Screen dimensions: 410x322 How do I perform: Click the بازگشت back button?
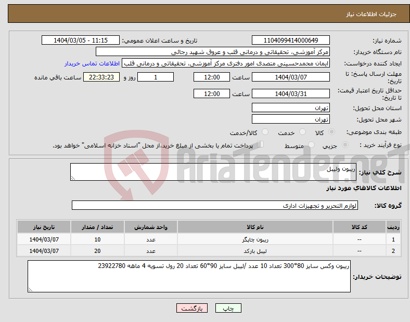(192, 308)
